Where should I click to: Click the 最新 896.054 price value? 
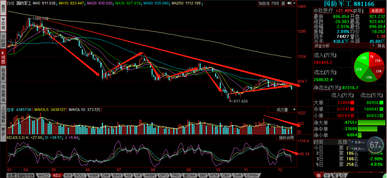point(340,17)
